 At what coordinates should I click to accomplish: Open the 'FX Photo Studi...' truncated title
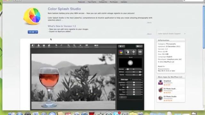pos(170,89)
